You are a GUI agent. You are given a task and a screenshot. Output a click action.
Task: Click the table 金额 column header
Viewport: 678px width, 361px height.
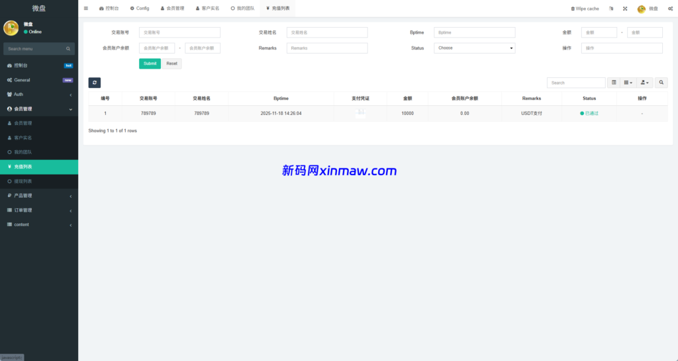[x=407, y=99]
